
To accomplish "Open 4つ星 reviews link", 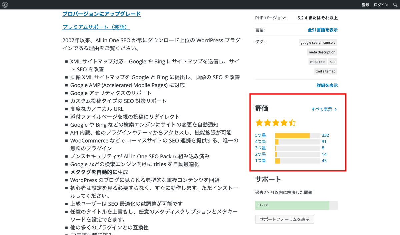I will [260, 141].
